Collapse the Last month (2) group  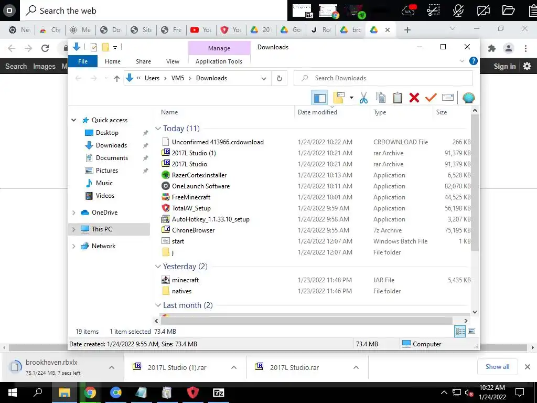(x=158, y=305)
